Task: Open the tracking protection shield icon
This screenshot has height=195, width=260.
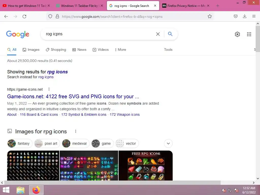Action: point(50,17)
